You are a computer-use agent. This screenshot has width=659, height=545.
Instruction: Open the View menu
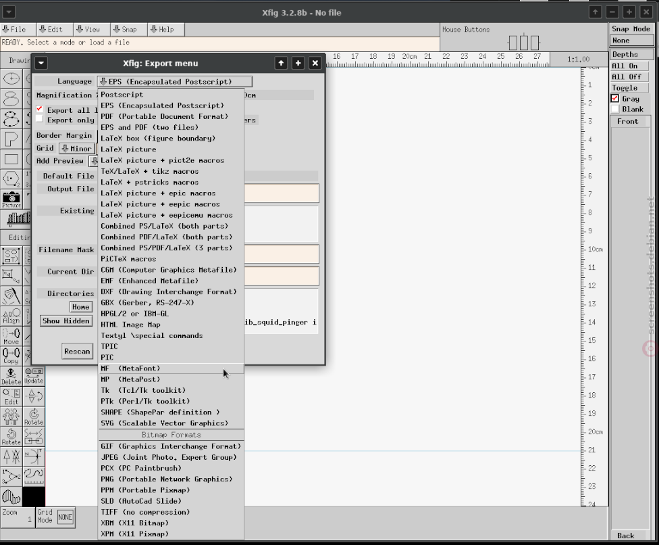[x=93, y=30]
